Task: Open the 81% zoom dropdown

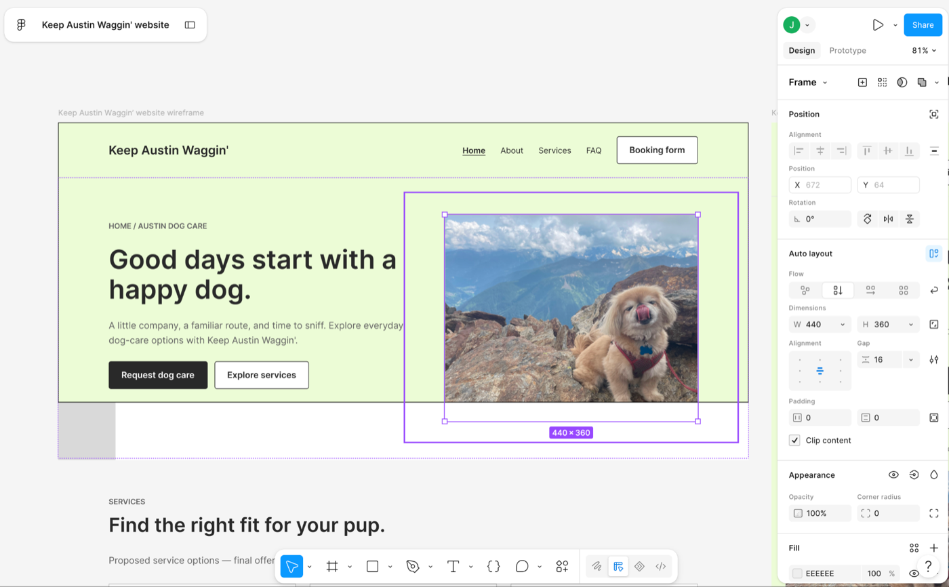Action: pyautogui.click(x=924, y=51)
